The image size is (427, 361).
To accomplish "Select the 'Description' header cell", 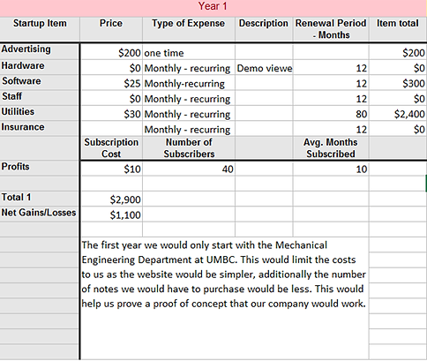I will (x=264, y=29).
